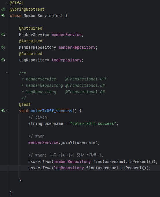The width and height of the screenshot is (160, 197).
Task: Click '@Transactional:ON' on the logRepository Javadoc line
Action: tap(85, 92)
